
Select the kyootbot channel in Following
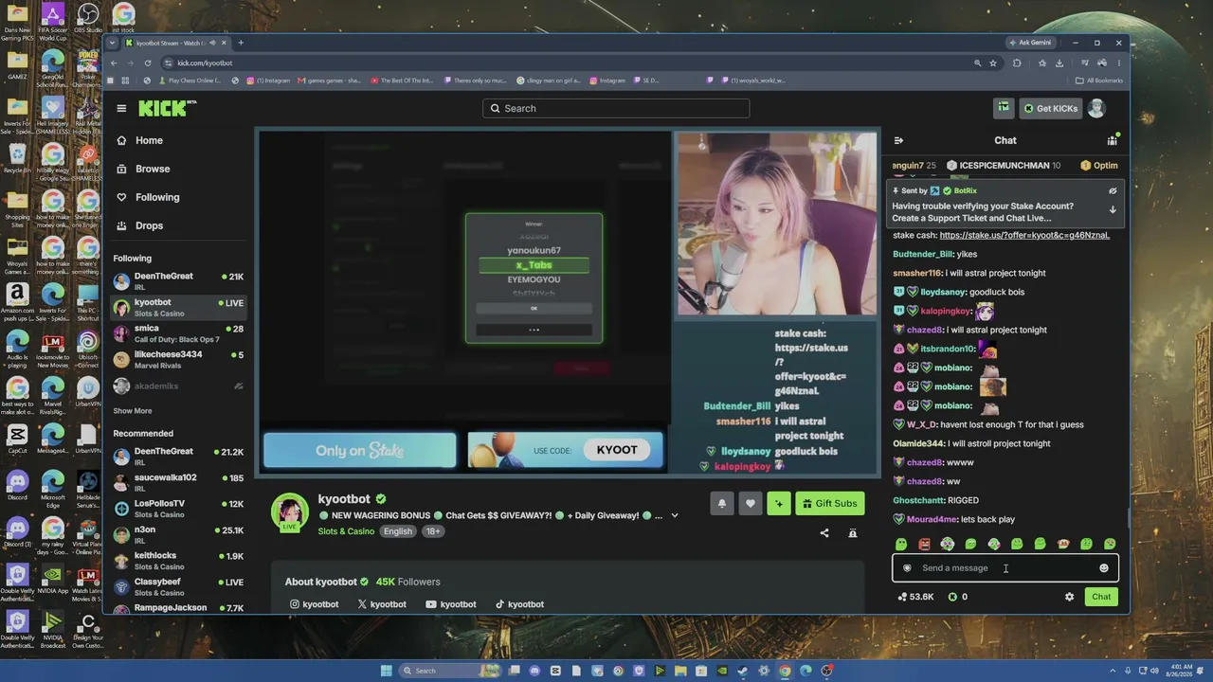pyautogui.click(x=178, y=307)
